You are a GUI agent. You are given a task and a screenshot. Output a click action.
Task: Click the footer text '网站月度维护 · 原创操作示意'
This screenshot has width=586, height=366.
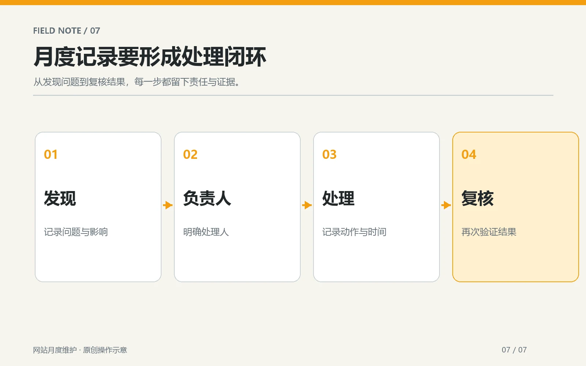[80, 350]
